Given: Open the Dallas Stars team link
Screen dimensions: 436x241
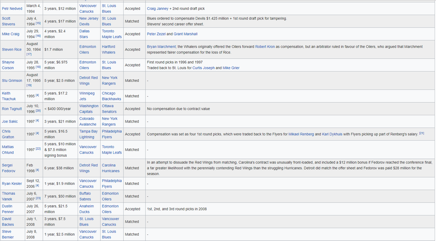Looking at the screenshot, I should click(x=84, y=34).
